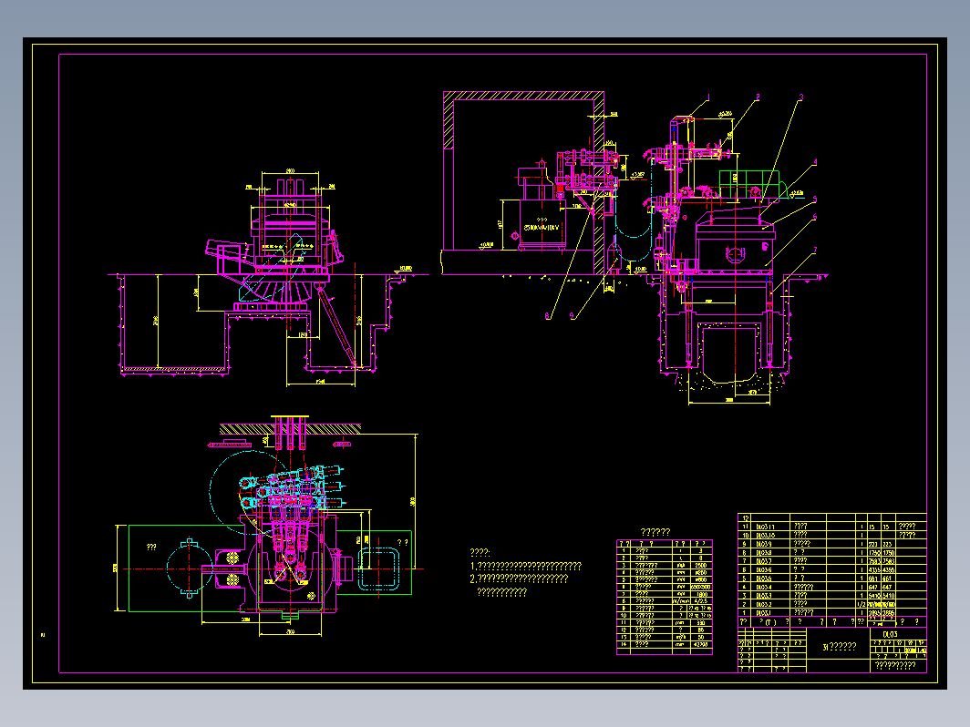
Task: Click callout number 2 at leader end
Action: coord(758,97)
